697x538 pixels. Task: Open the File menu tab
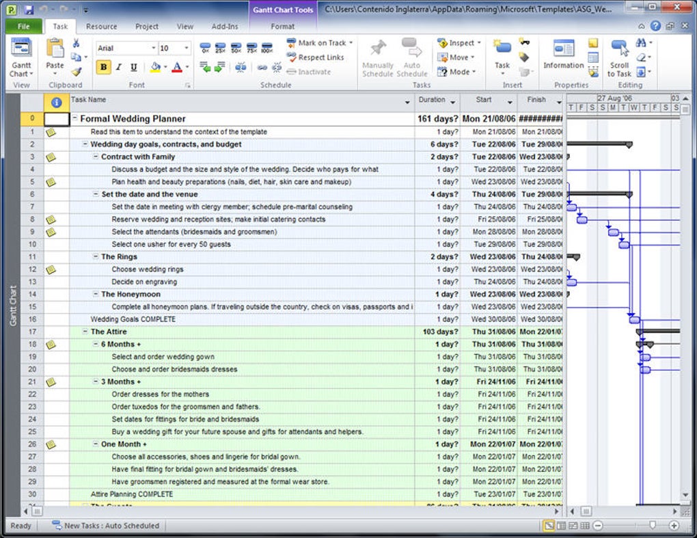coord(24,27)
